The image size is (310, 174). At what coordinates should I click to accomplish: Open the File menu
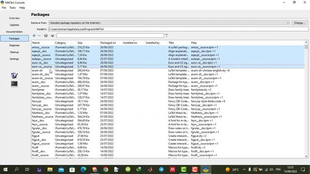[x=4, y=8]
